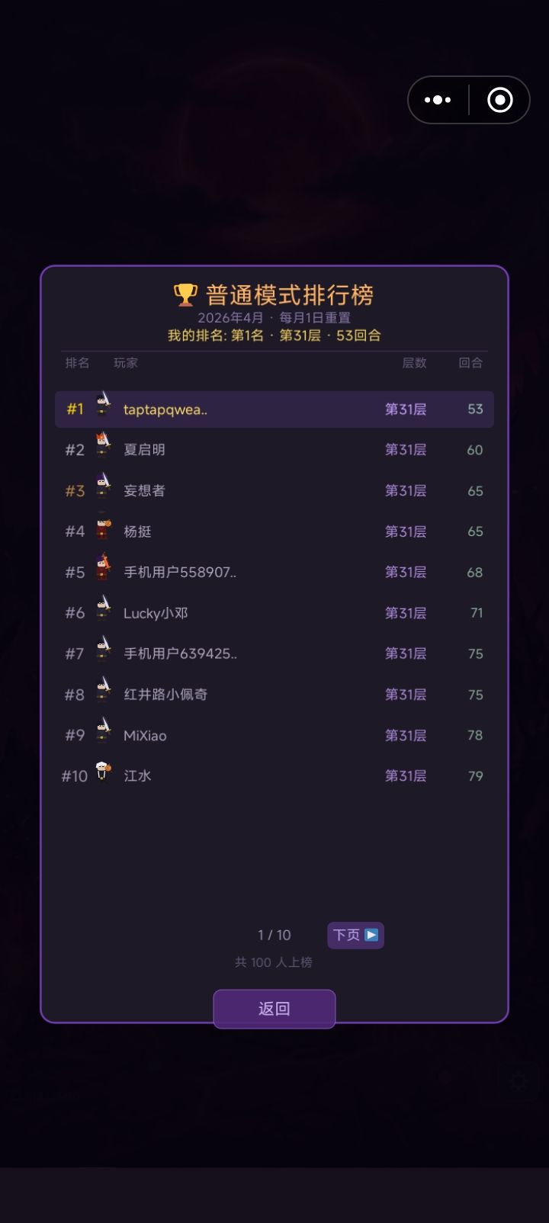Select the 妄想者 leaderboard entry

click(x=274, y=491)
